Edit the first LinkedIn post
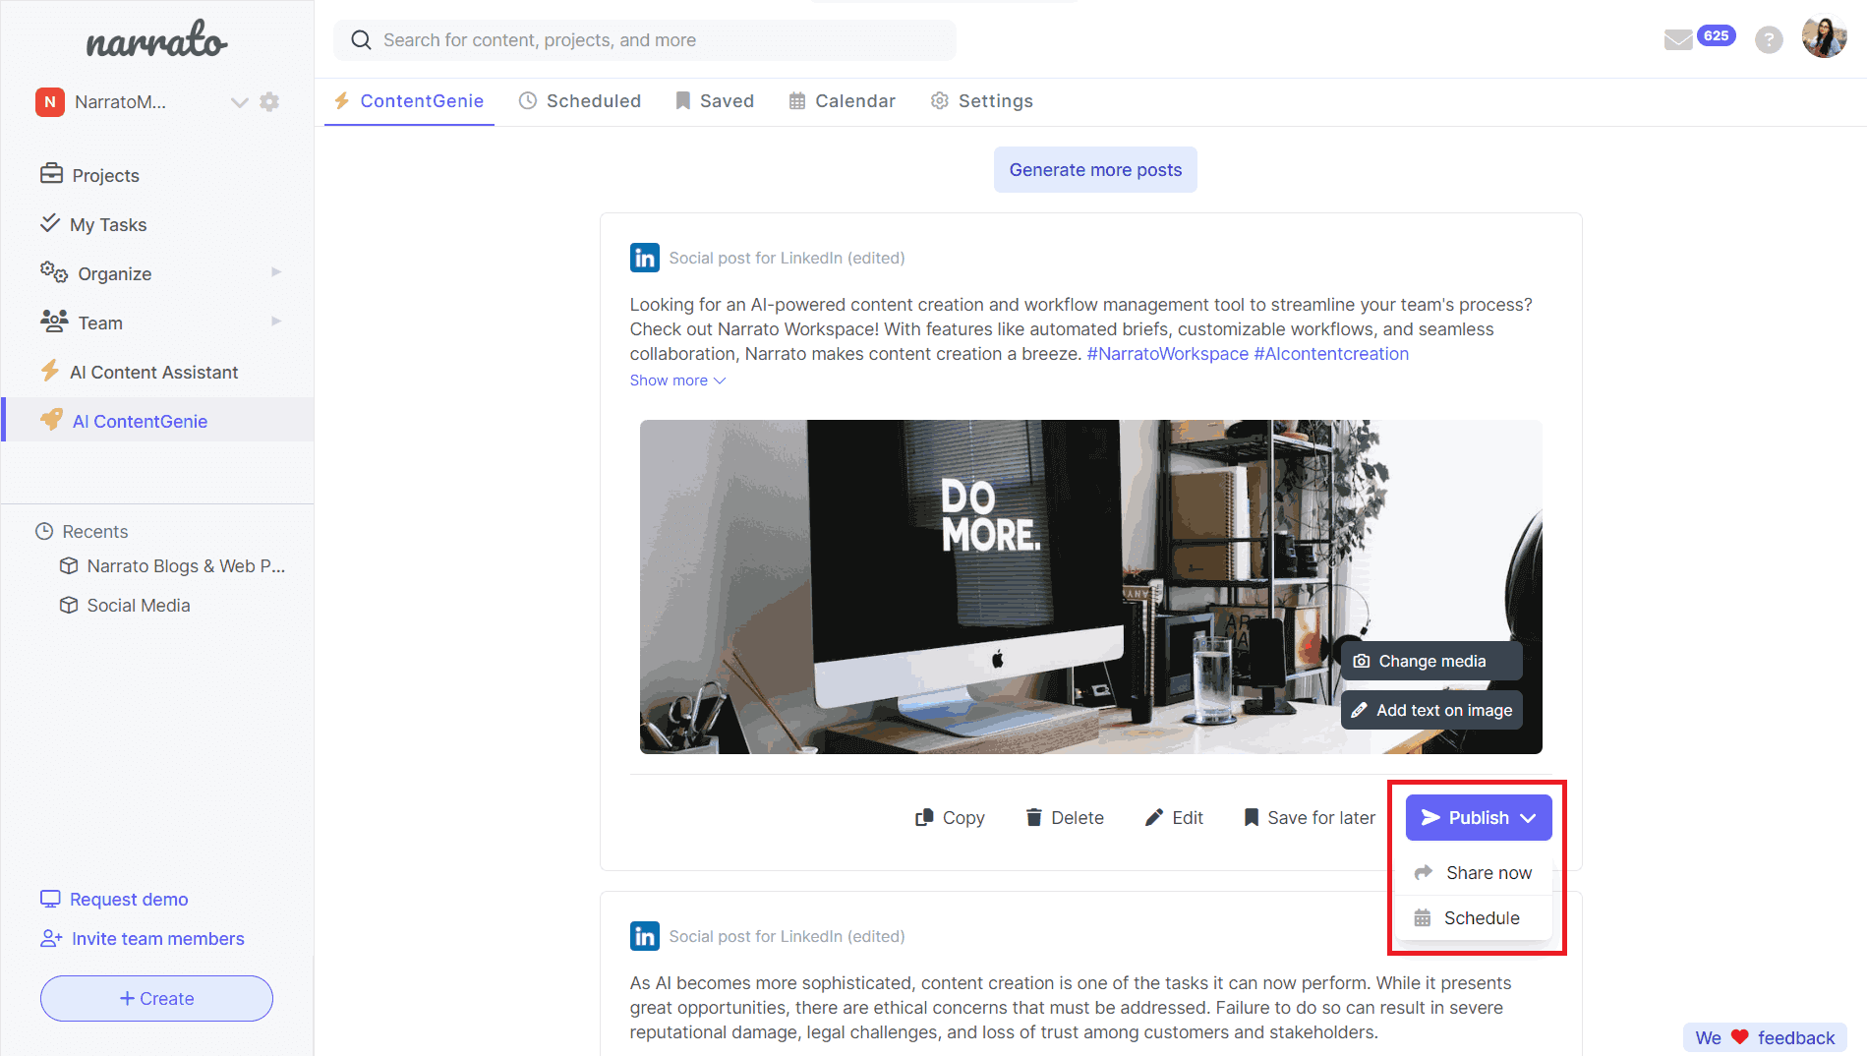This screenshot has height=1056, width=1867. 1174,818
